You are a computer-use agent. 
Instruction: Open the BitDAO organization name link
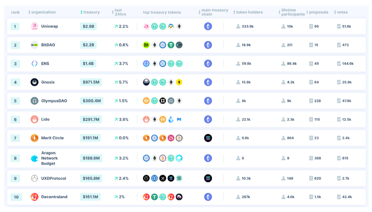point(48,45)
